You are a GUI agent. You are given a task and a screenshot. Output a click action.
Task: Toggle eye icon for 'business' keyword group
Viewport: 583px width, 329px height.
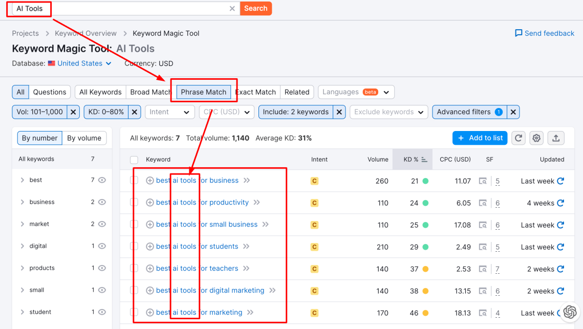point(102,202)
